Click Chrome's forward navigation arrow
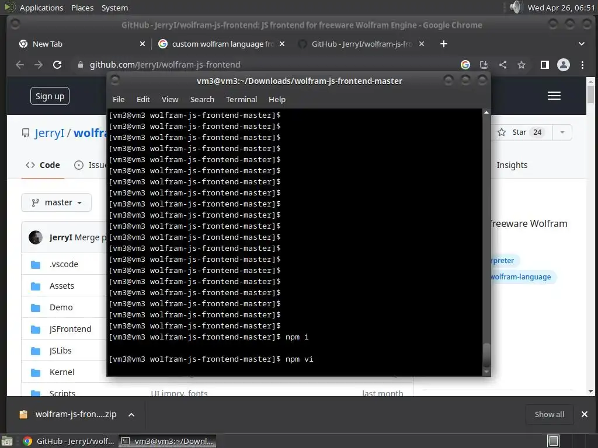598x448 pixels. click(x=39, y=65)
